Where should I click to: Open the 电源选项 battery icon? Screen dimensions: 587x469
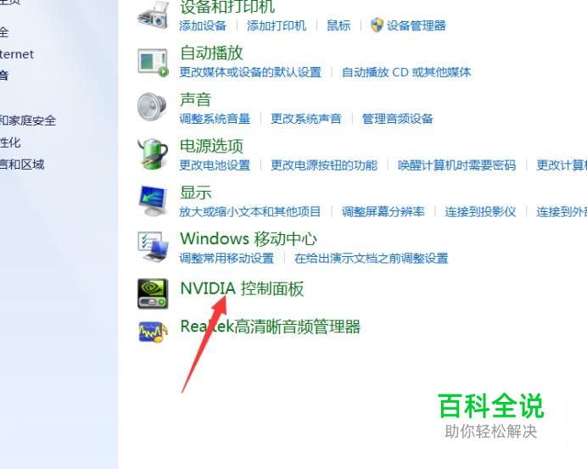[x=153, y=154]
